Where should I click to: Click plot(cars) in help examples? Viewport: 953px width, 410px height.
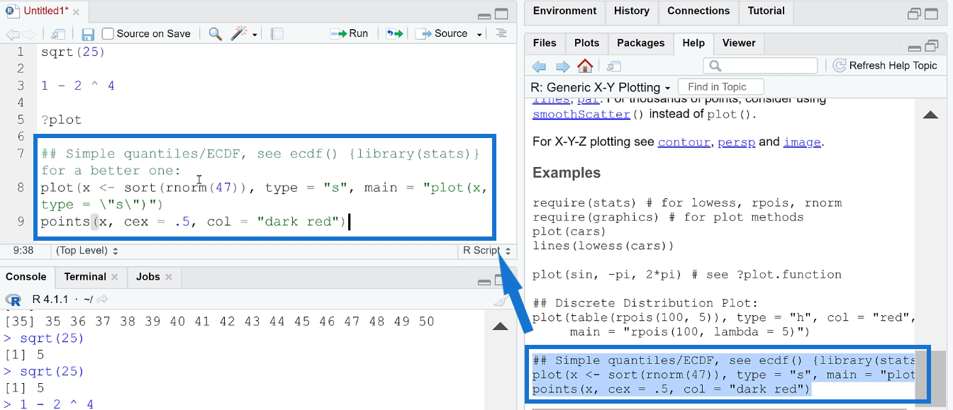coord(569,232)
